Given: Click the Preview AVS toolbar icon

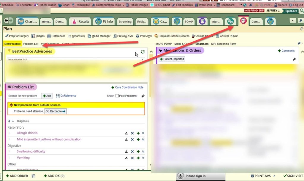Looking at the screenshot, I should coord(115,36).
